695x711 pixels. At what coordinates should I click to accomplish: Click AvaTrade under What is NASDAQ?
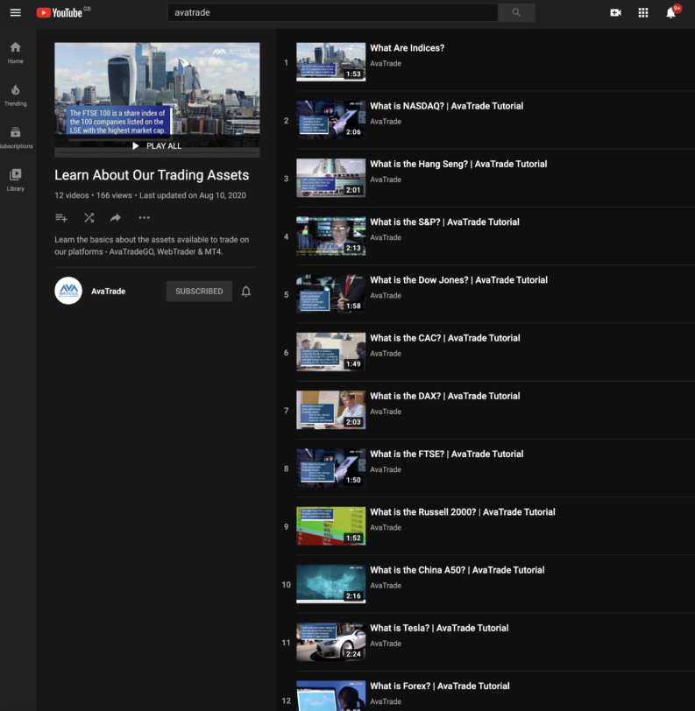(x=386, y=122)
